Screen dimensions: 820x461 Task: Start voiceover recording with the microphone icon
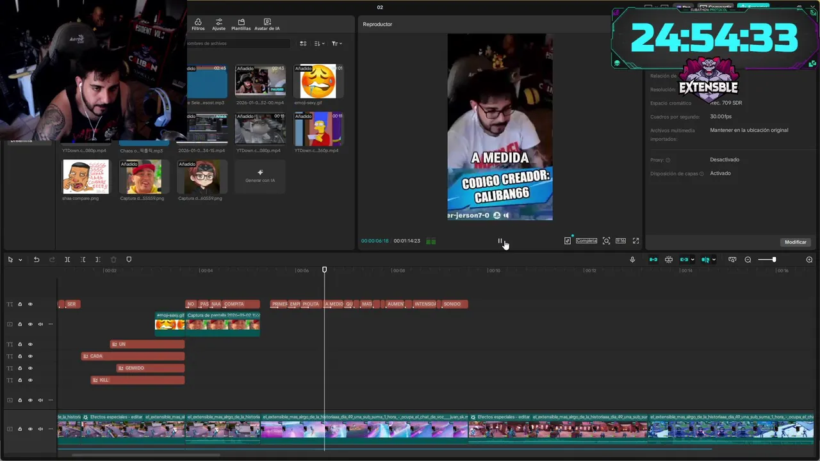pos(632,259)
